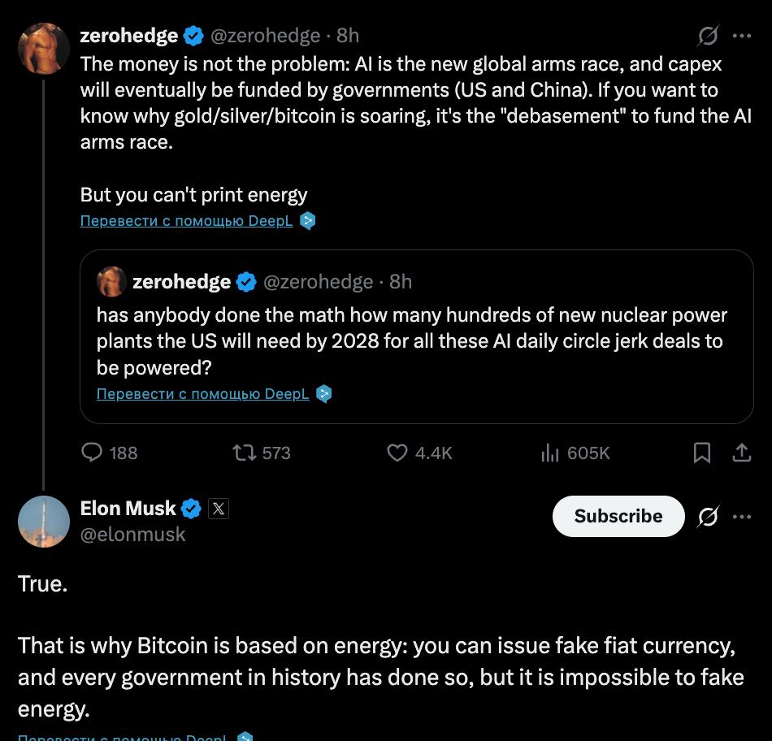The width and height of the screenshot is (772, 741).
Task: Click the DeepL translate link under zerohedge post
Action: [x=186, y=220]
